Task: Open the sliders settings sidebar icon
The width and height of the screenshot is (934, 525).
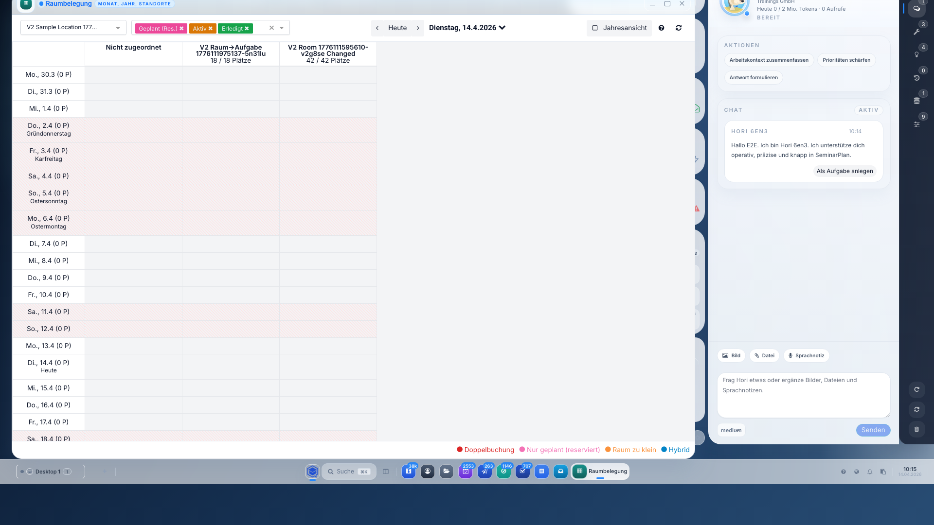Action: coord(916,124)
